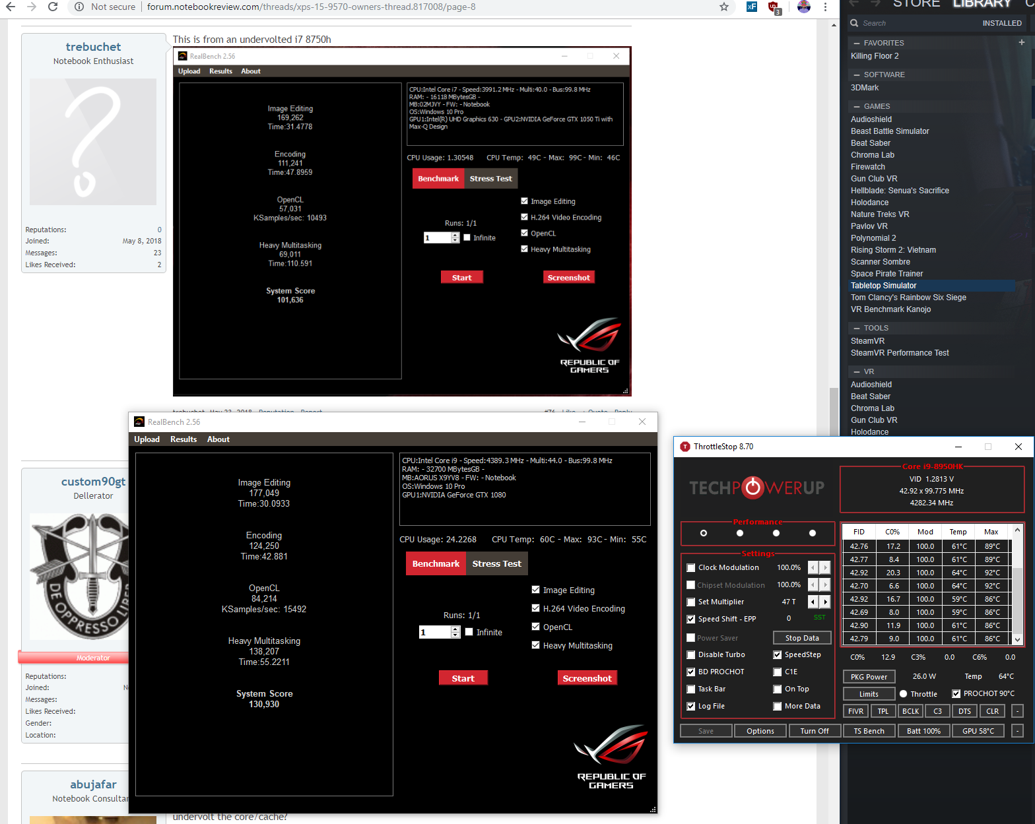Open the Chrome profile avatar
This screenshot has height=824, width=1035.
click(x=803, y=7)
